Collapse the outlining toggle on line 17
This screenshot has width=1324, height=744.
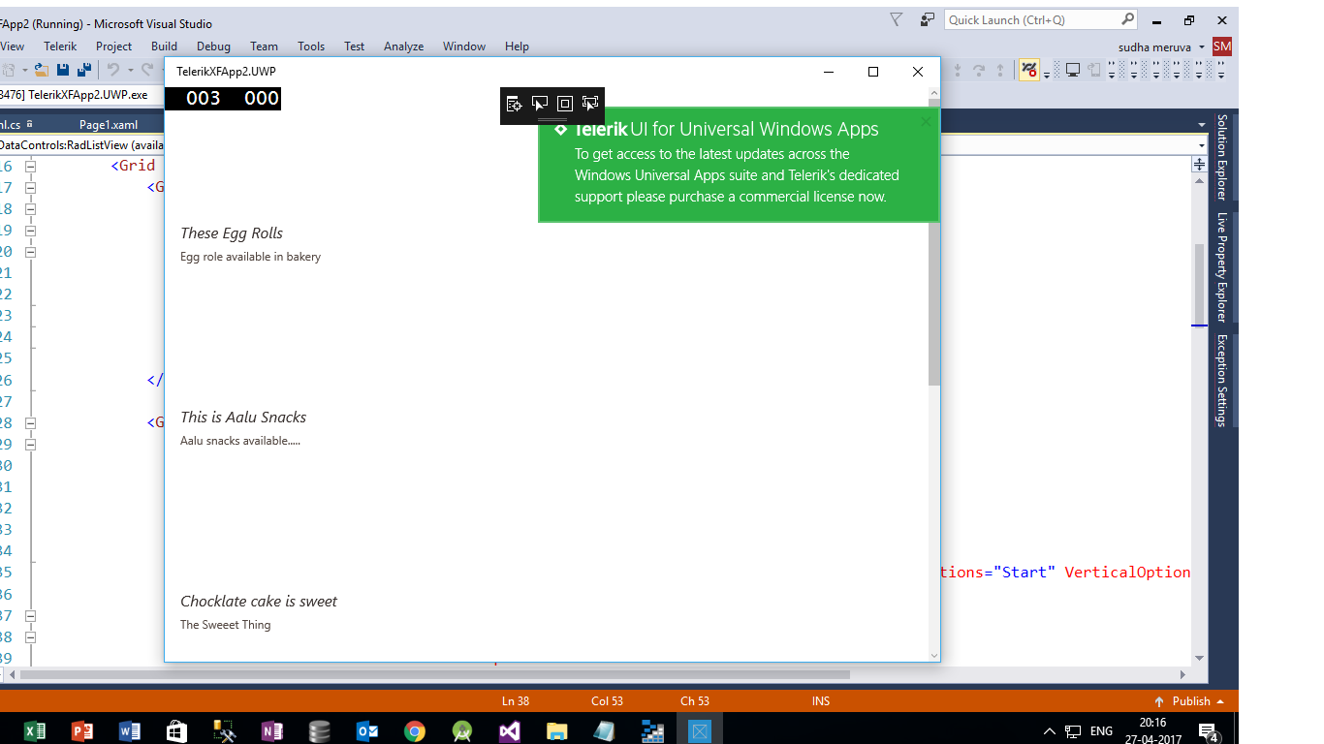pyautogui.click(x=30, y=187)
